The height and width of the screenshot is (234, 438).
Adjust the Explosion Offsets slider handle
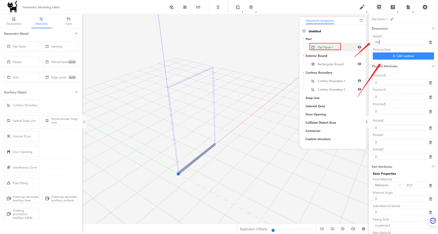click(x=273, y=230)
